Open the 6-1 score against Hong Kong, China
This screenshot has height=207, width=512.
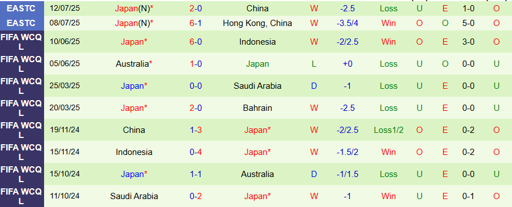tap(196, 23)
